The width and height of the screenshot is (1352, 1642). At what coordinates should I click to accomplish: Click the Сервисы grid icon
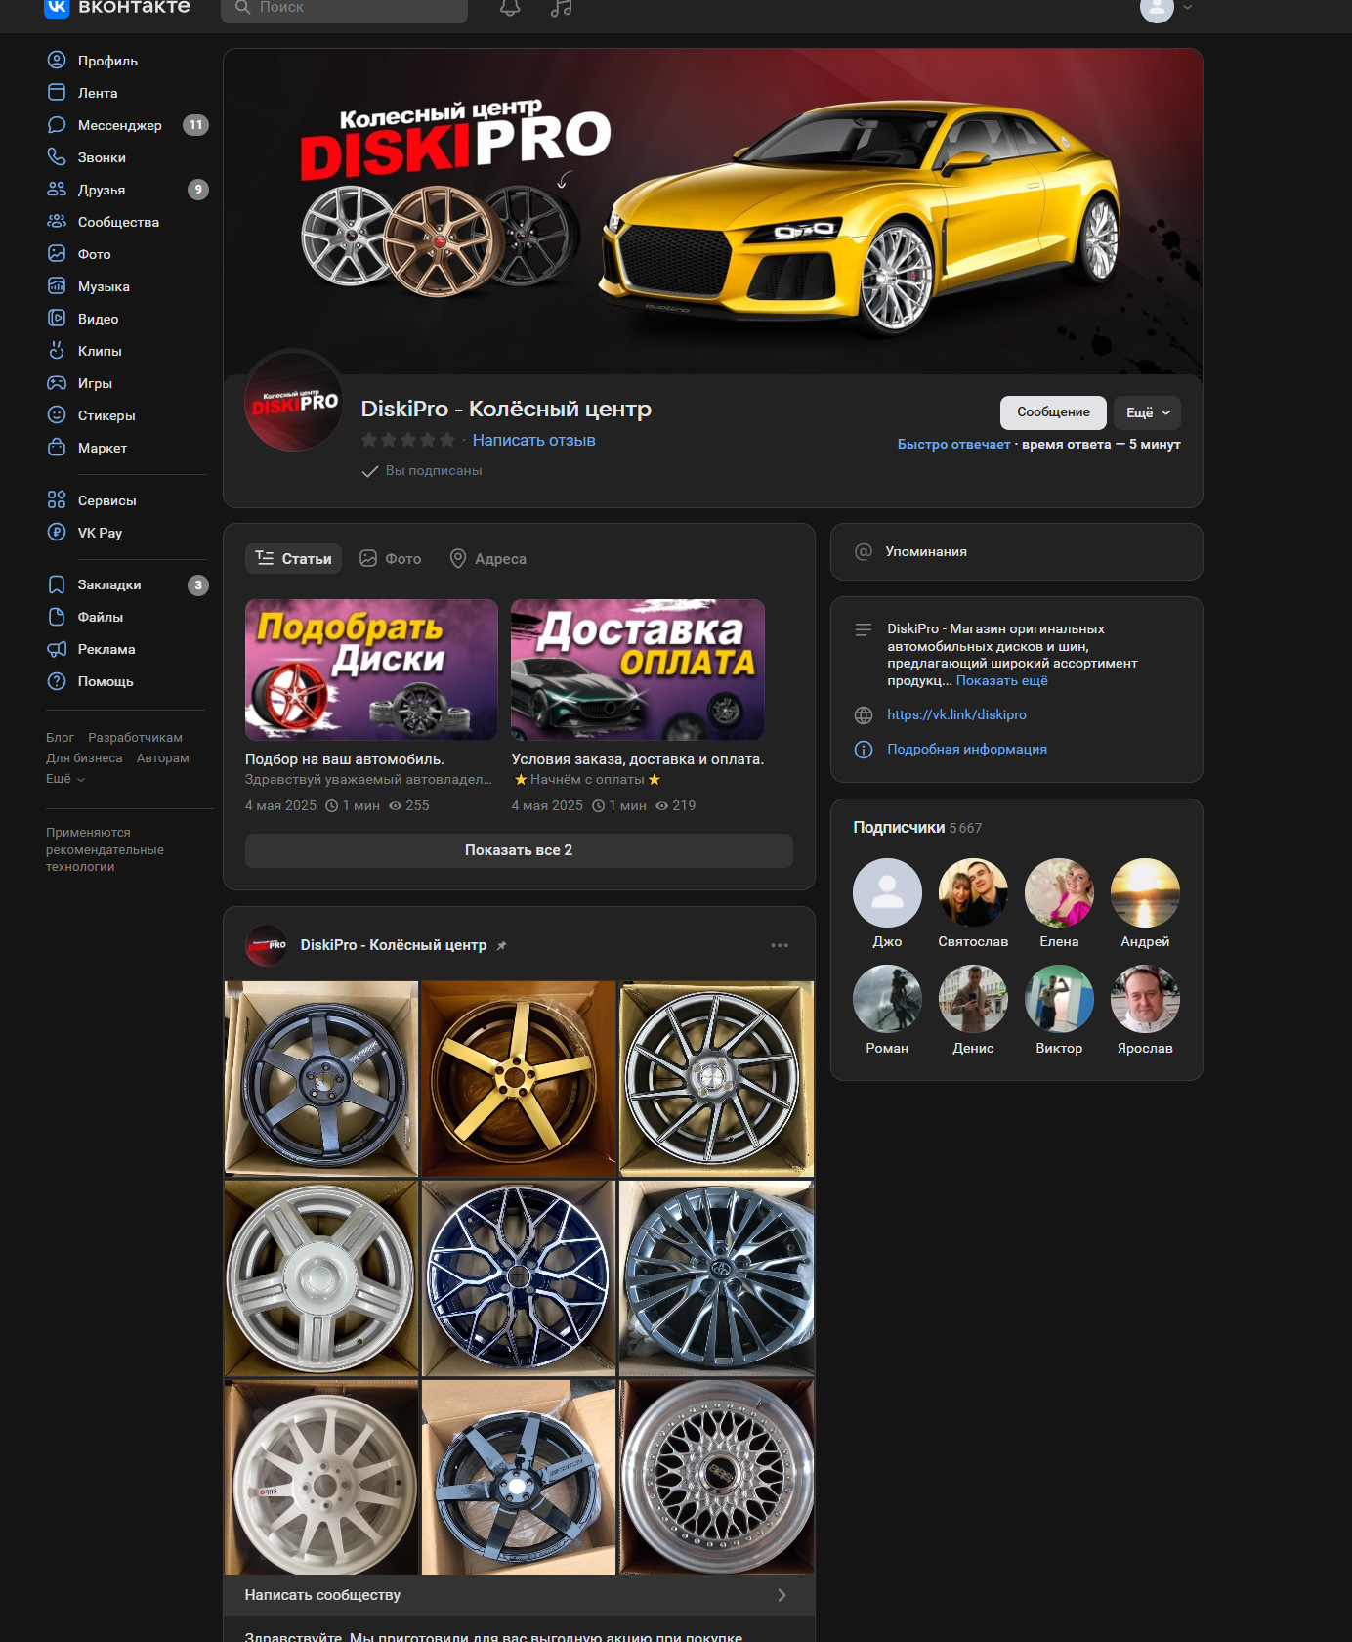click(57, 500)
